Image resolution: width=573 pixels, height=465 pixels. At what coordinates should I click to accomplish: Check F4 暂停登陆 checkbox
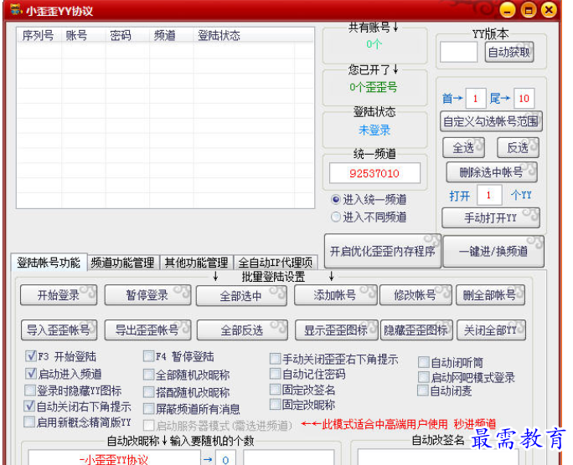149,356
